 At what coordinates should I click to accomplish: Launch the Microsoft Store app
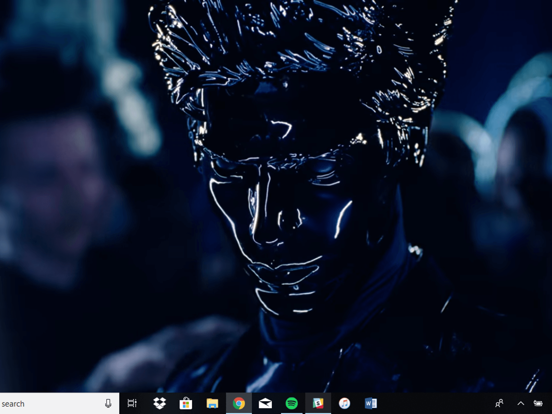186,404
